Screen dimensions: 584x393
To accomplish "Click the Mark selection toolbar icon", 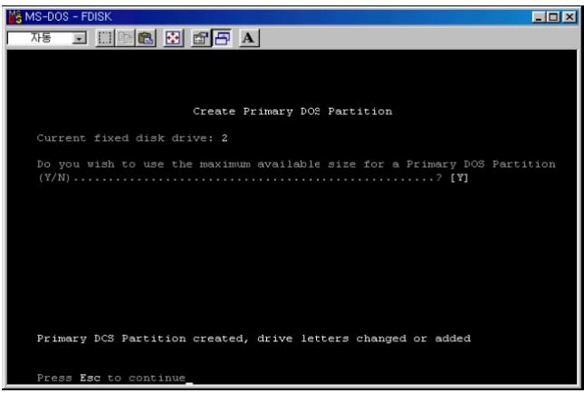I will pos(105,38).
